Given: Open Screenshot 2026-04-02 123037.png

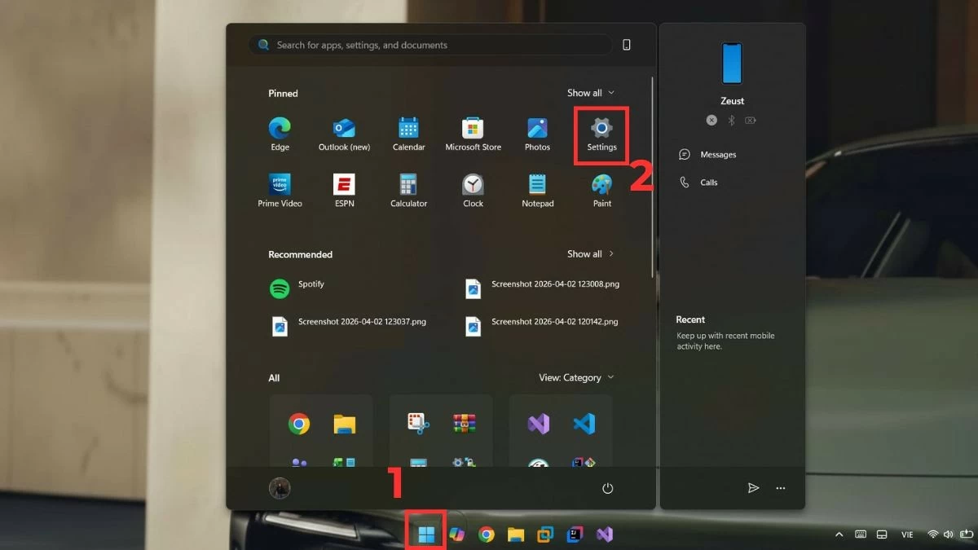Looking at the screenshot, I should point(348,324).
